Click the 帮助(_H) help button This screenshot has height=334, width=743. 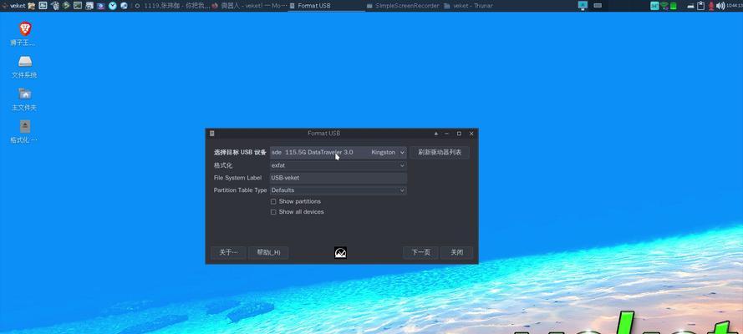268,253
